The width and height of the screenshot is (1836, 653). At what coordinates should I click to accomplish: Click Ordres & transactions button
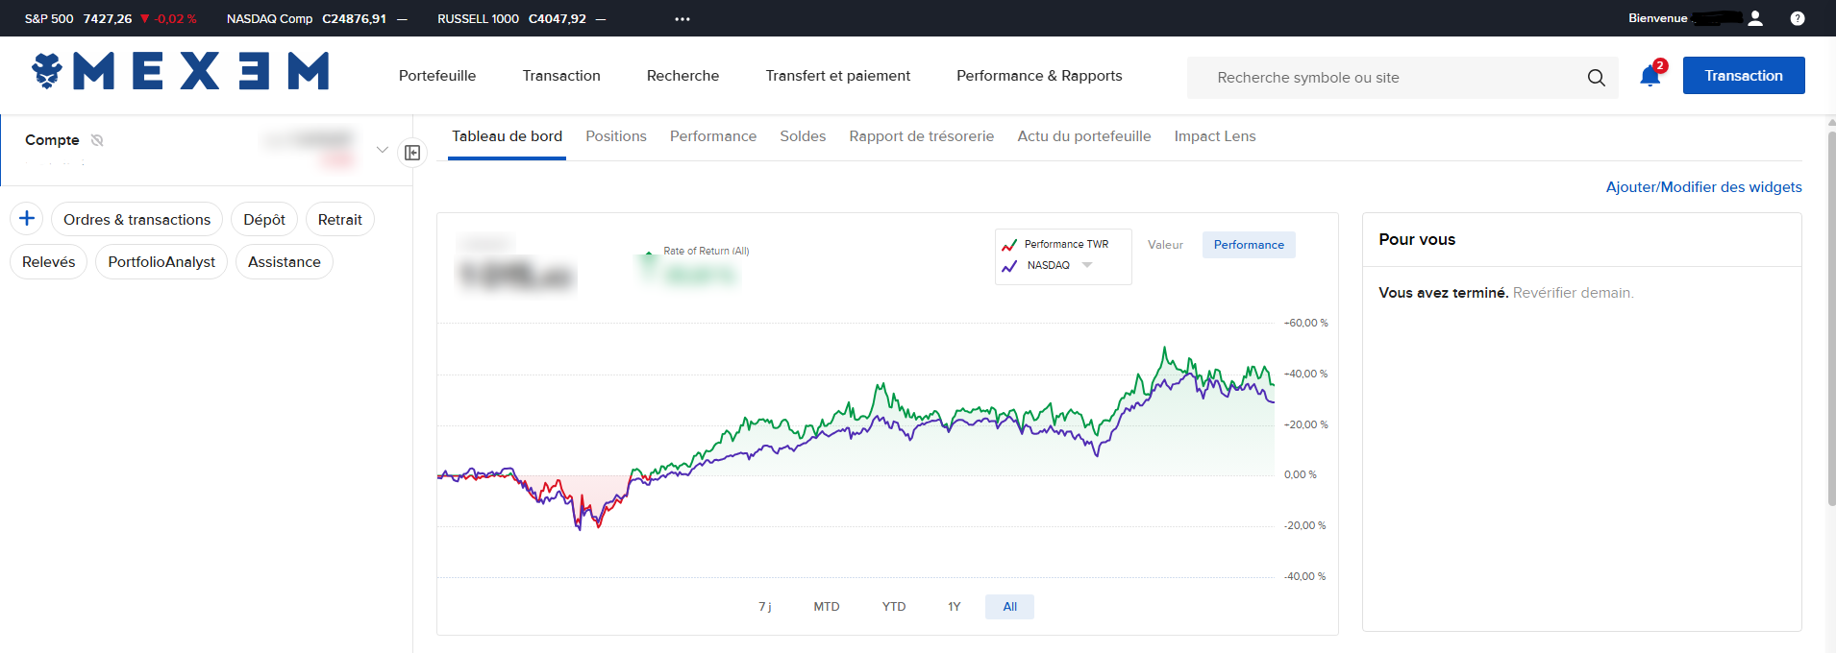tap(136, 220)
